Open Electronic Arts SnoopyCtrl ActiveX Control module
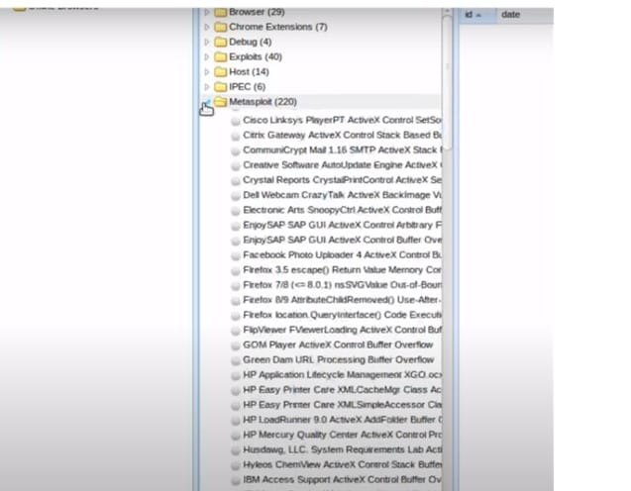This screenshot has height=491, width=631. 342,210
